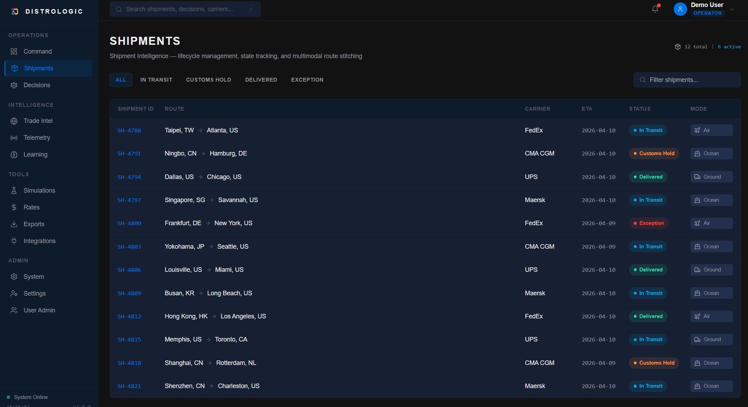
Task: Click the Filter shipments input
Action: 687,80
